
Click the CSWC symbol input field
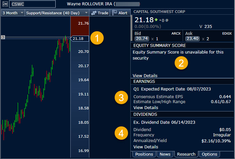pyautogui.click(x=33, y=4)
